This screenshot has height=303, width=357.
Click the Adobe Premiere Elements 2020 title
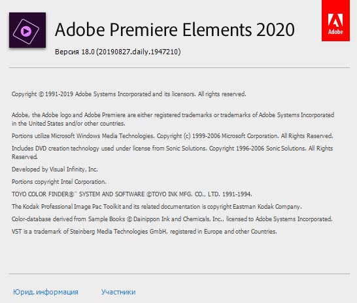click(x=175, y=29)
